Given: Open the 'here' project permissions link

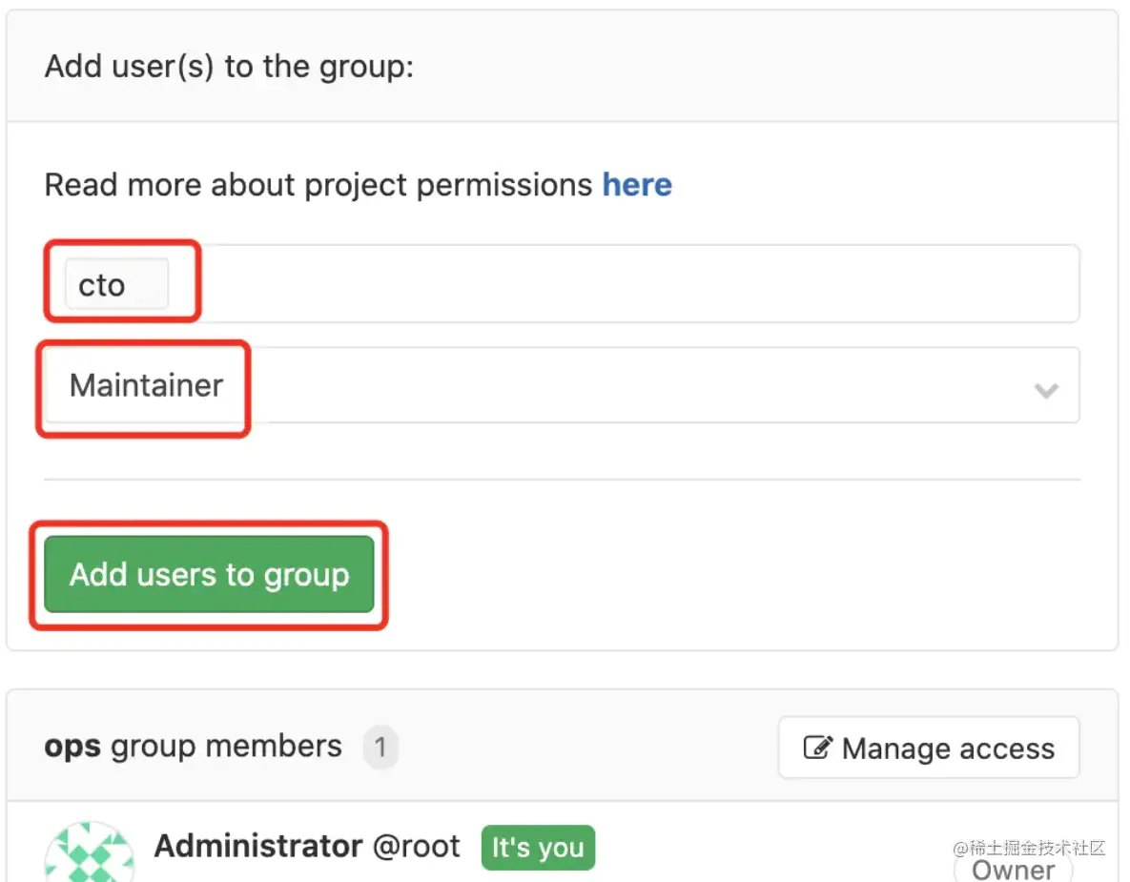Looking at the screenshot, I should point(636,184).
